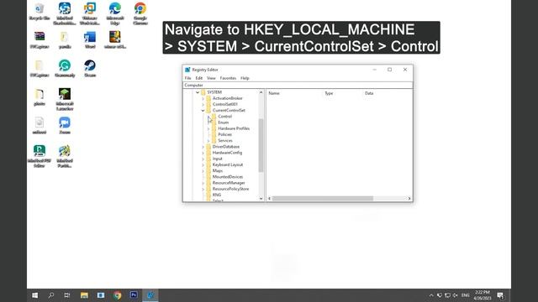Collapse the CurrentControlSet key
The width and height of the screenshot is (538, 302).
point(203,111)
